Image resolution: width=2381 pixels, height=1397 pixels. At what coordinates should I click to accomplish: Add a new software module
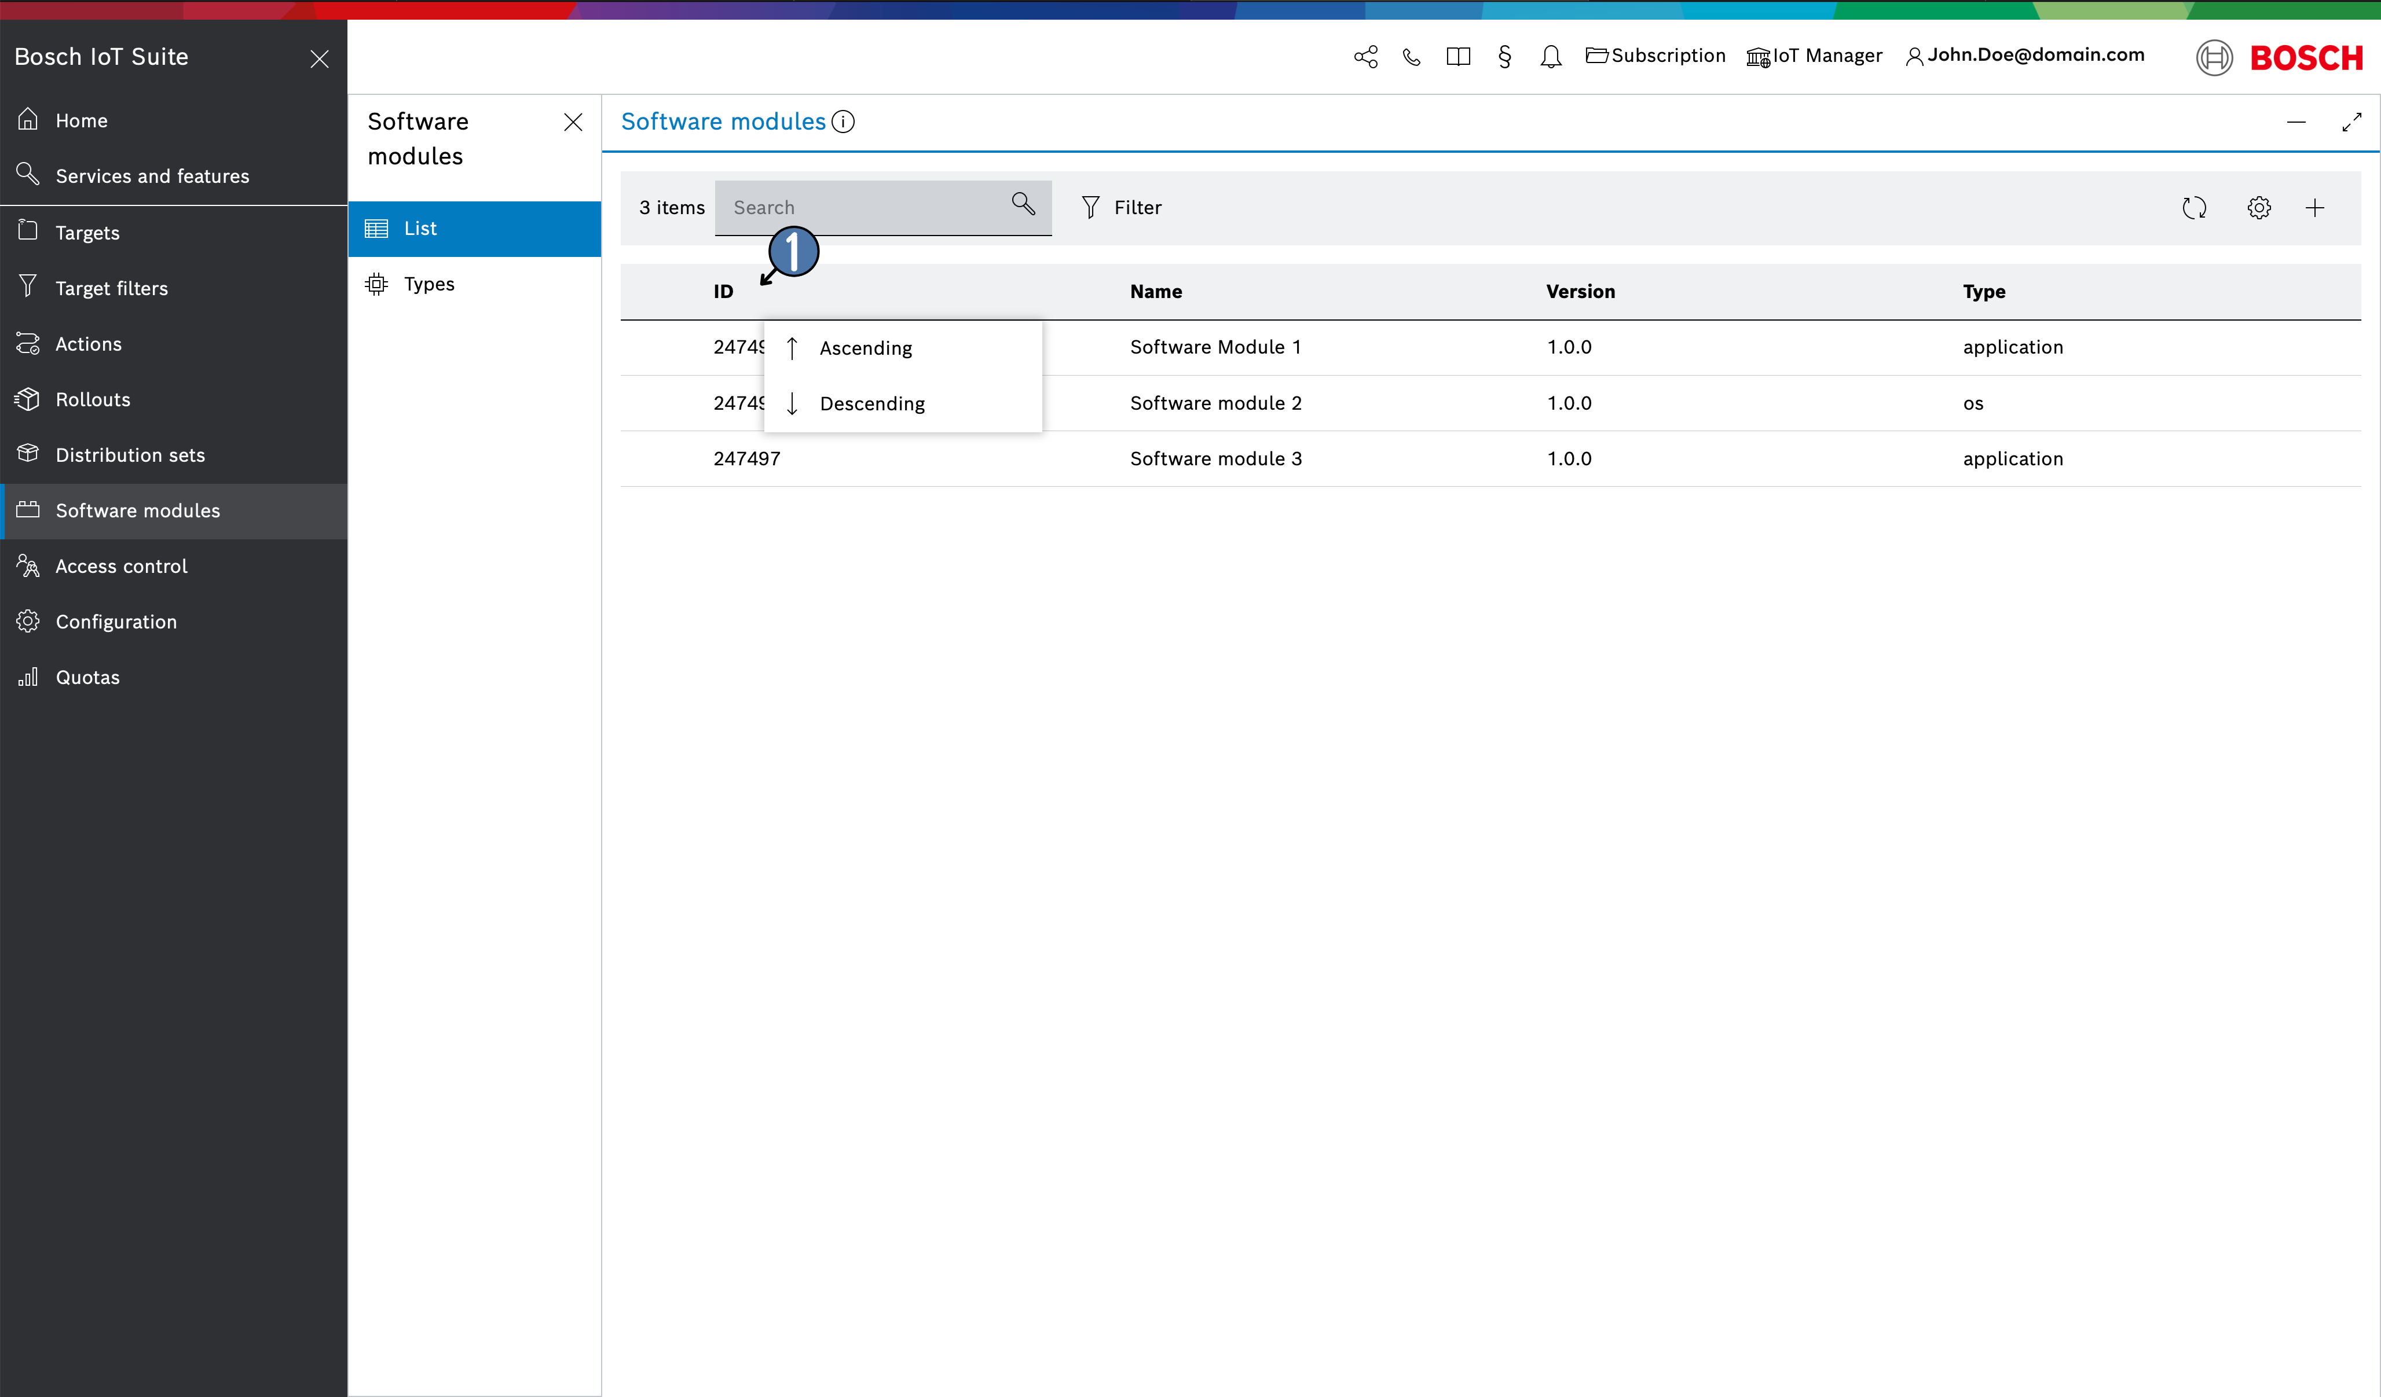pyautogui.click(x=2315, y=208)
